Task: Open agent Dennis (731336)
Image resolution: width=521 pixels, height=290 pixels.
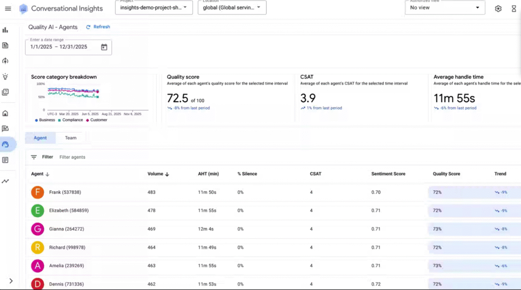Action: (x=67, y=284)
